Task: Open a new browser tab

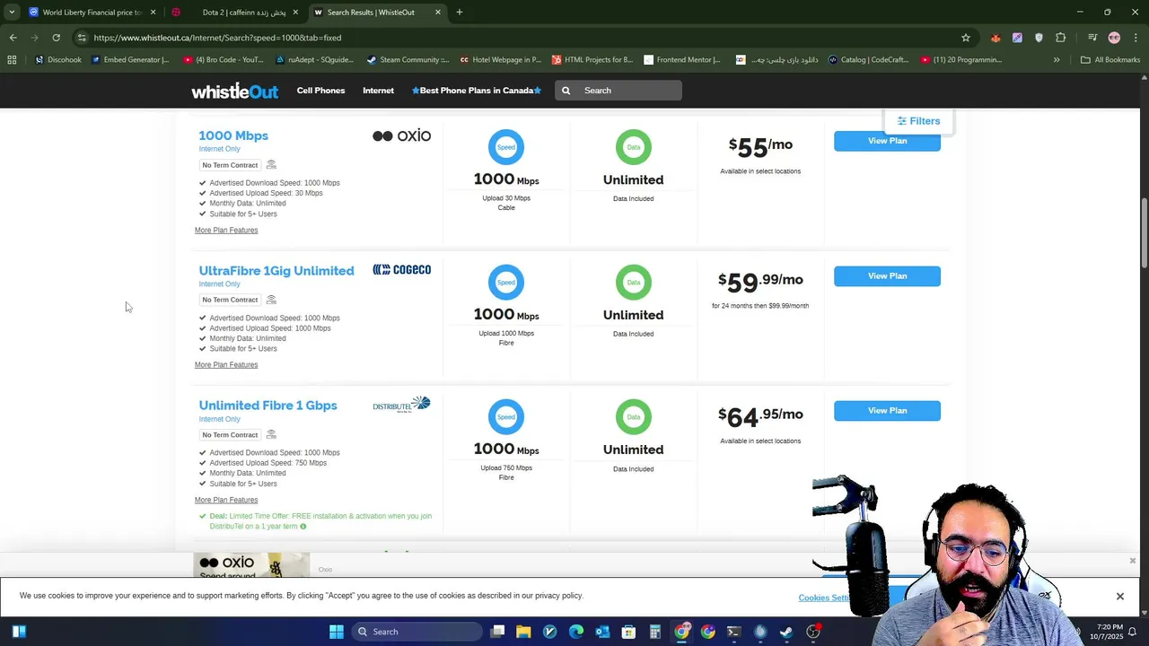Action: tap(459, 13)
